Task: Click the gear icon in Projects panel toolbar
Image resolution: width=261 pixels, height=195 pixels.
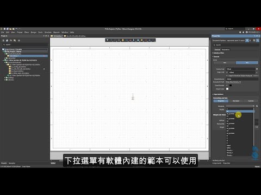Action: tap(19, 41)
